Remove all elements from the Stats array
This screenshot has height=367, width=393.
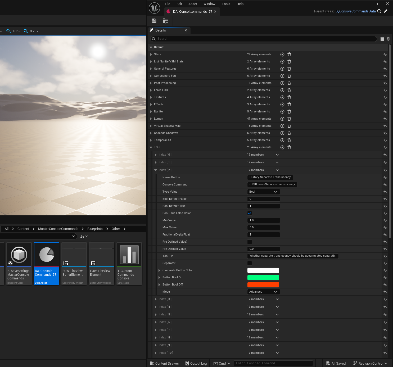289,55
